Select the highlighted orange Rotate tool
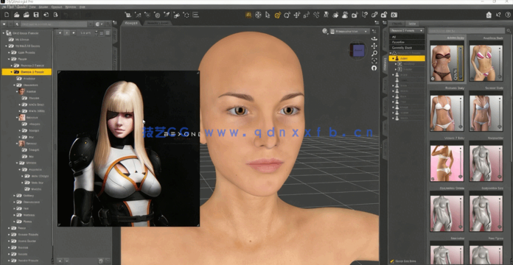 point(277,15)
